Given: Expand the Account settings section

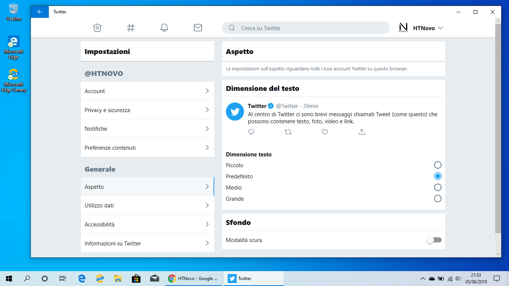Looking at the screenshot, I should (148, 91).
